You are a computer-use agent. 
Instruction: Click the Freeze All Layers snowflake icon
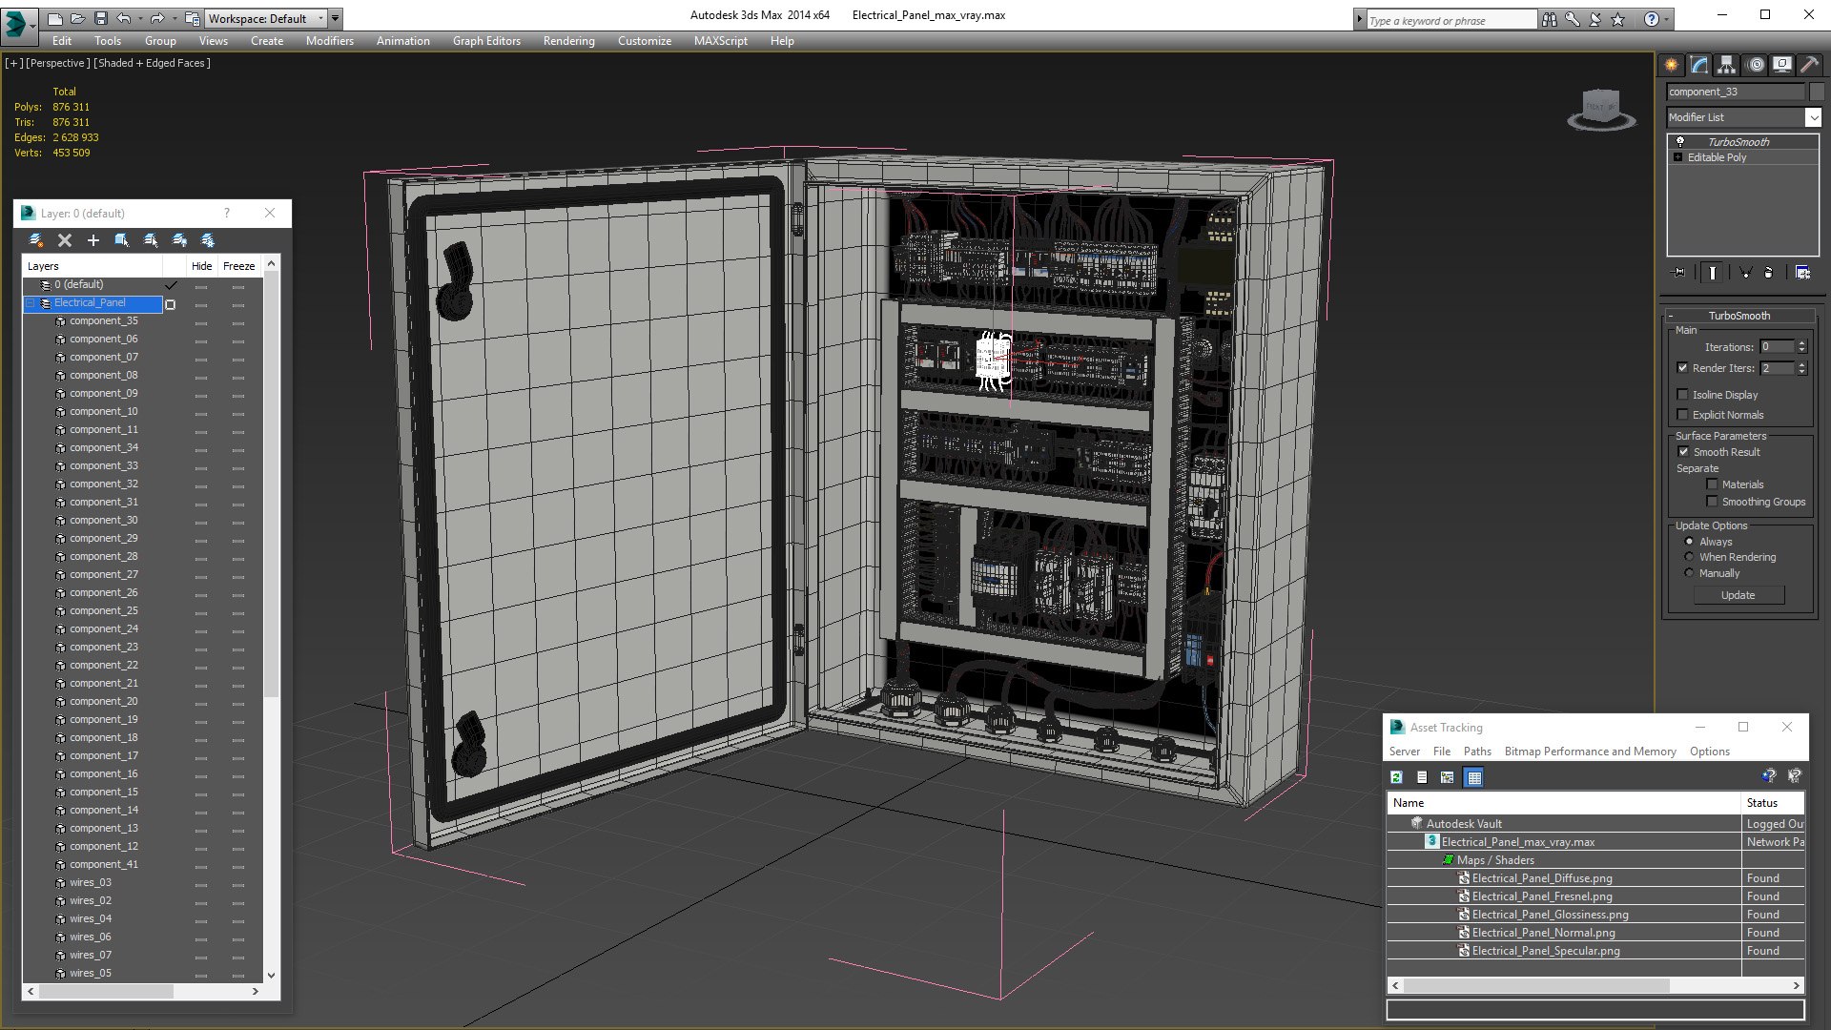pyautogui.click(x=208, y=240)
